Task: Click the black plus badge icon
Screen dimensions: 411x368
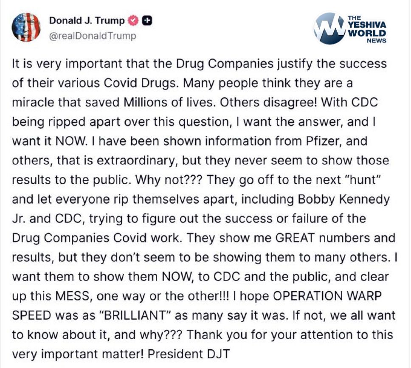Action: (147, 21)
